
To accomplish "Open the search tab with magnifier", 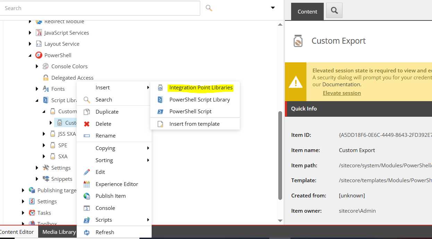I will tap(334, 10).
